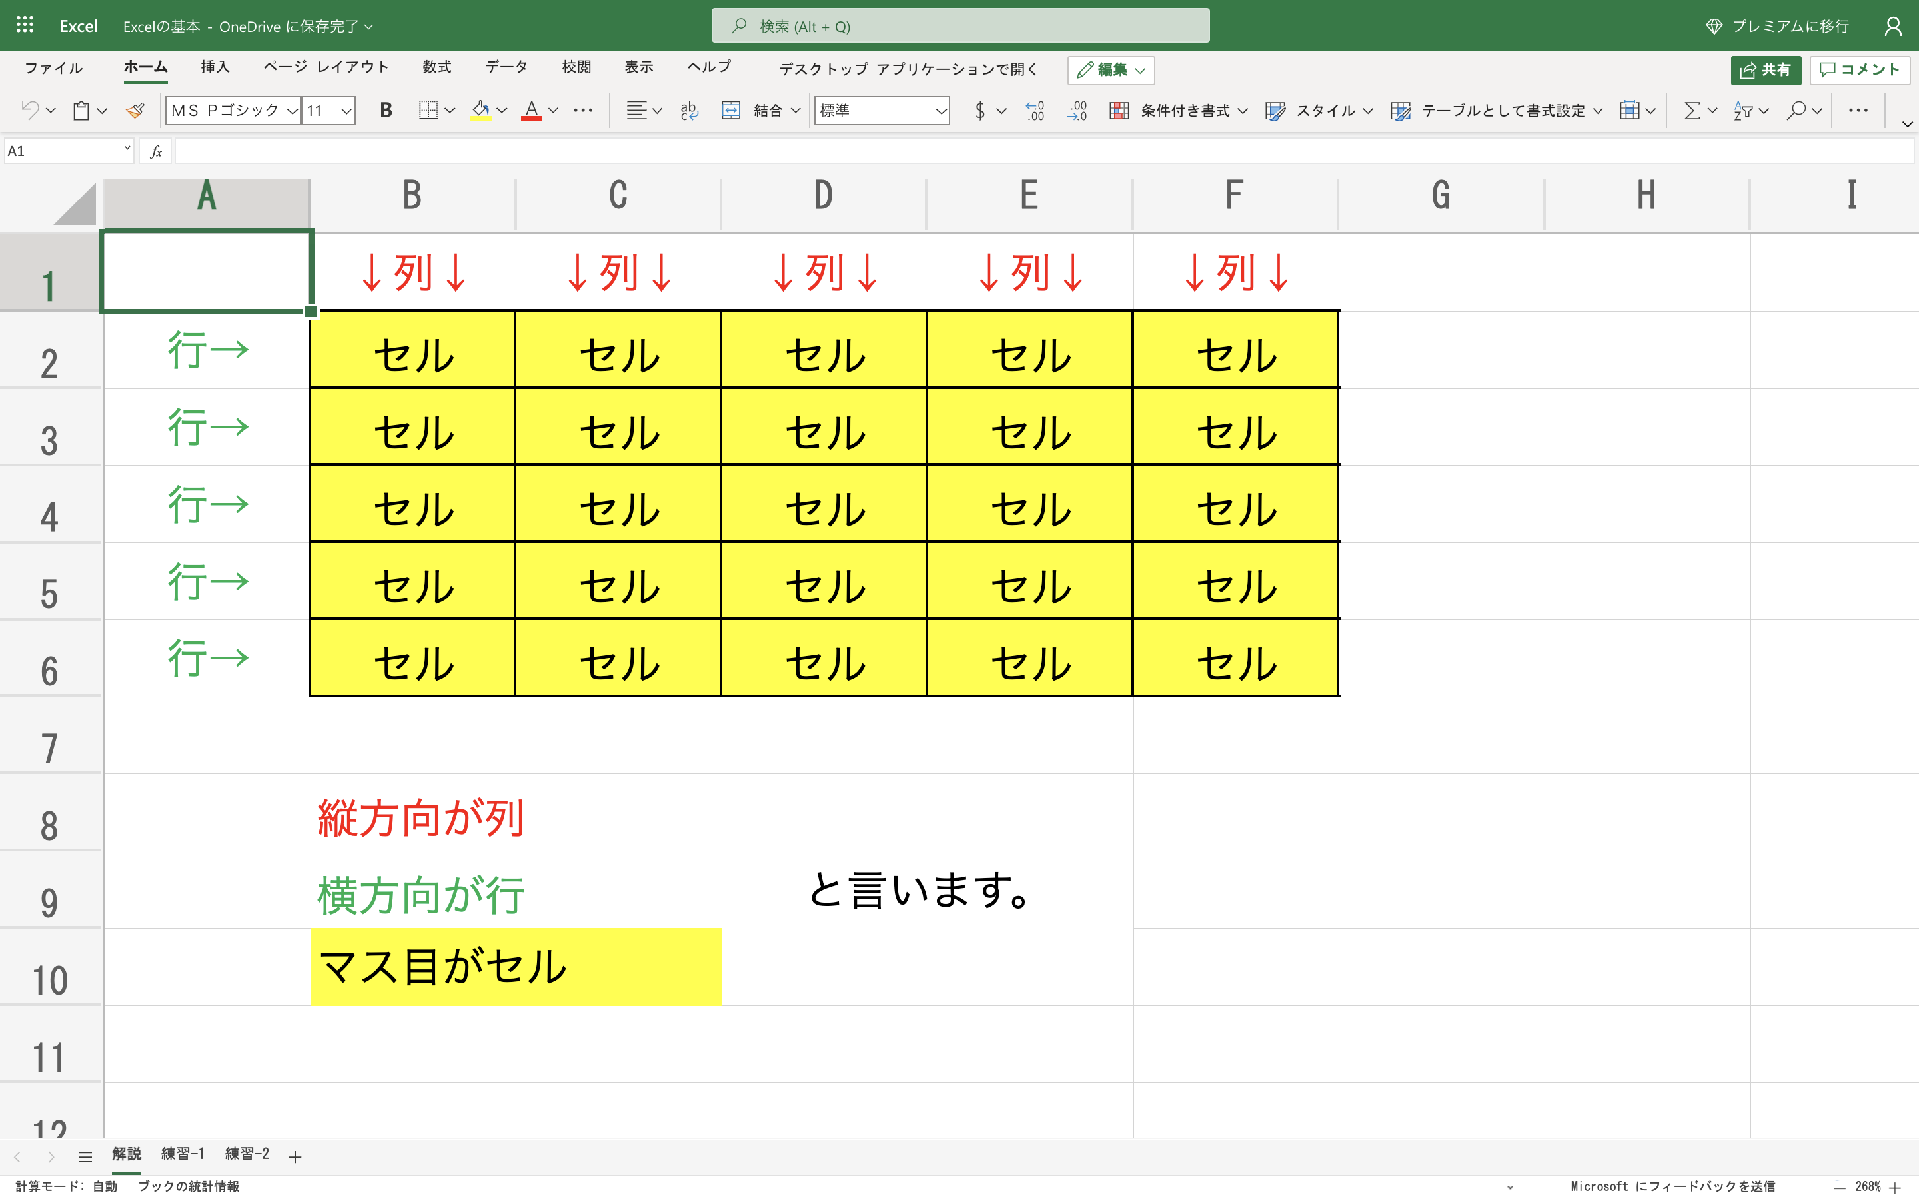Click ブックの統計情報 in status bar

tap(189, 1186)
